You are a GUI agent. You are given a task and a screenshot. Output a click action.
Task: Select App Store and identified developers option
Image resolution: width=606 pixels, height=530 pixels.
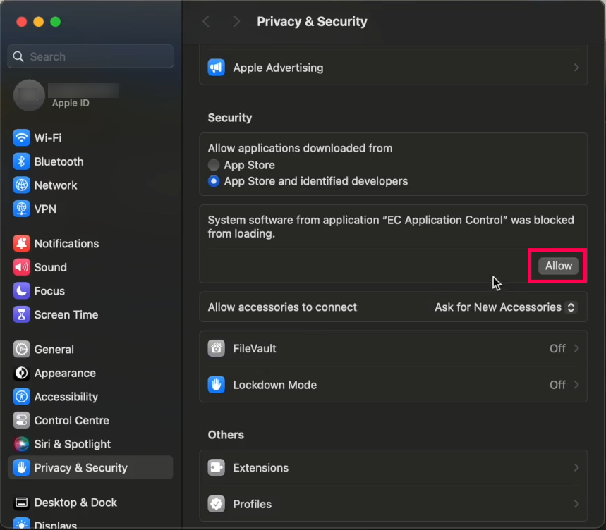coord(214,181)
